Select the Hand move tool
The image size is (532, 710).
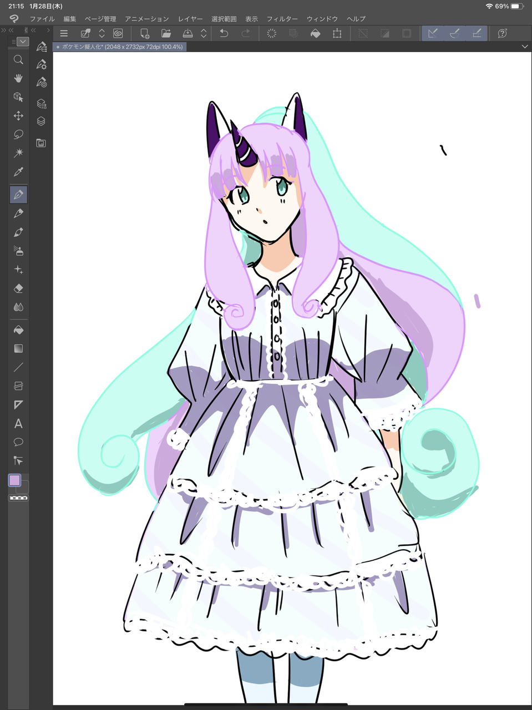pyautogui.click(x=18, y=78)
